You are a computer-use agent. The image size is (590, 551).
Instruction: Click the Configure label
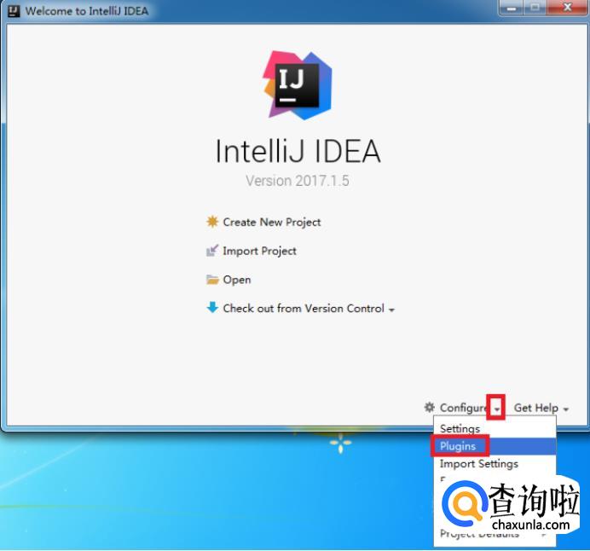pyautogui.click(x=464, y=408)
